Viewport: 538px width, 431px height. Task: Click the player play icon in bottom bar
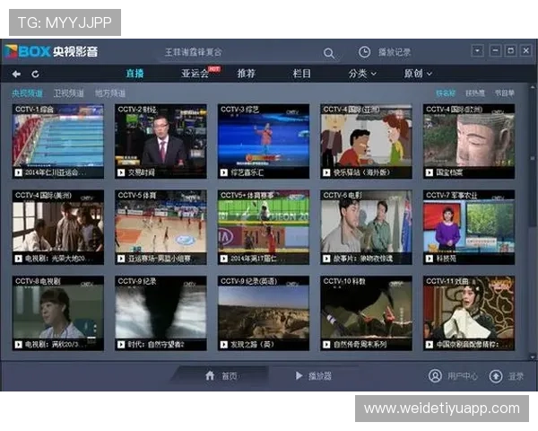click(299, 375)
